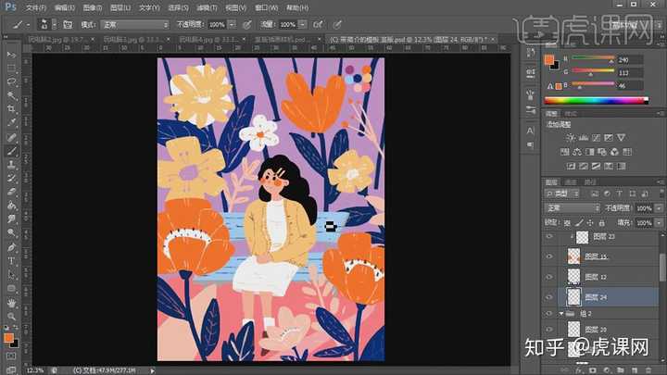Viewport: 667px width, 375px height.
Task: Select the Hand tool
Action: coord(11,303)
